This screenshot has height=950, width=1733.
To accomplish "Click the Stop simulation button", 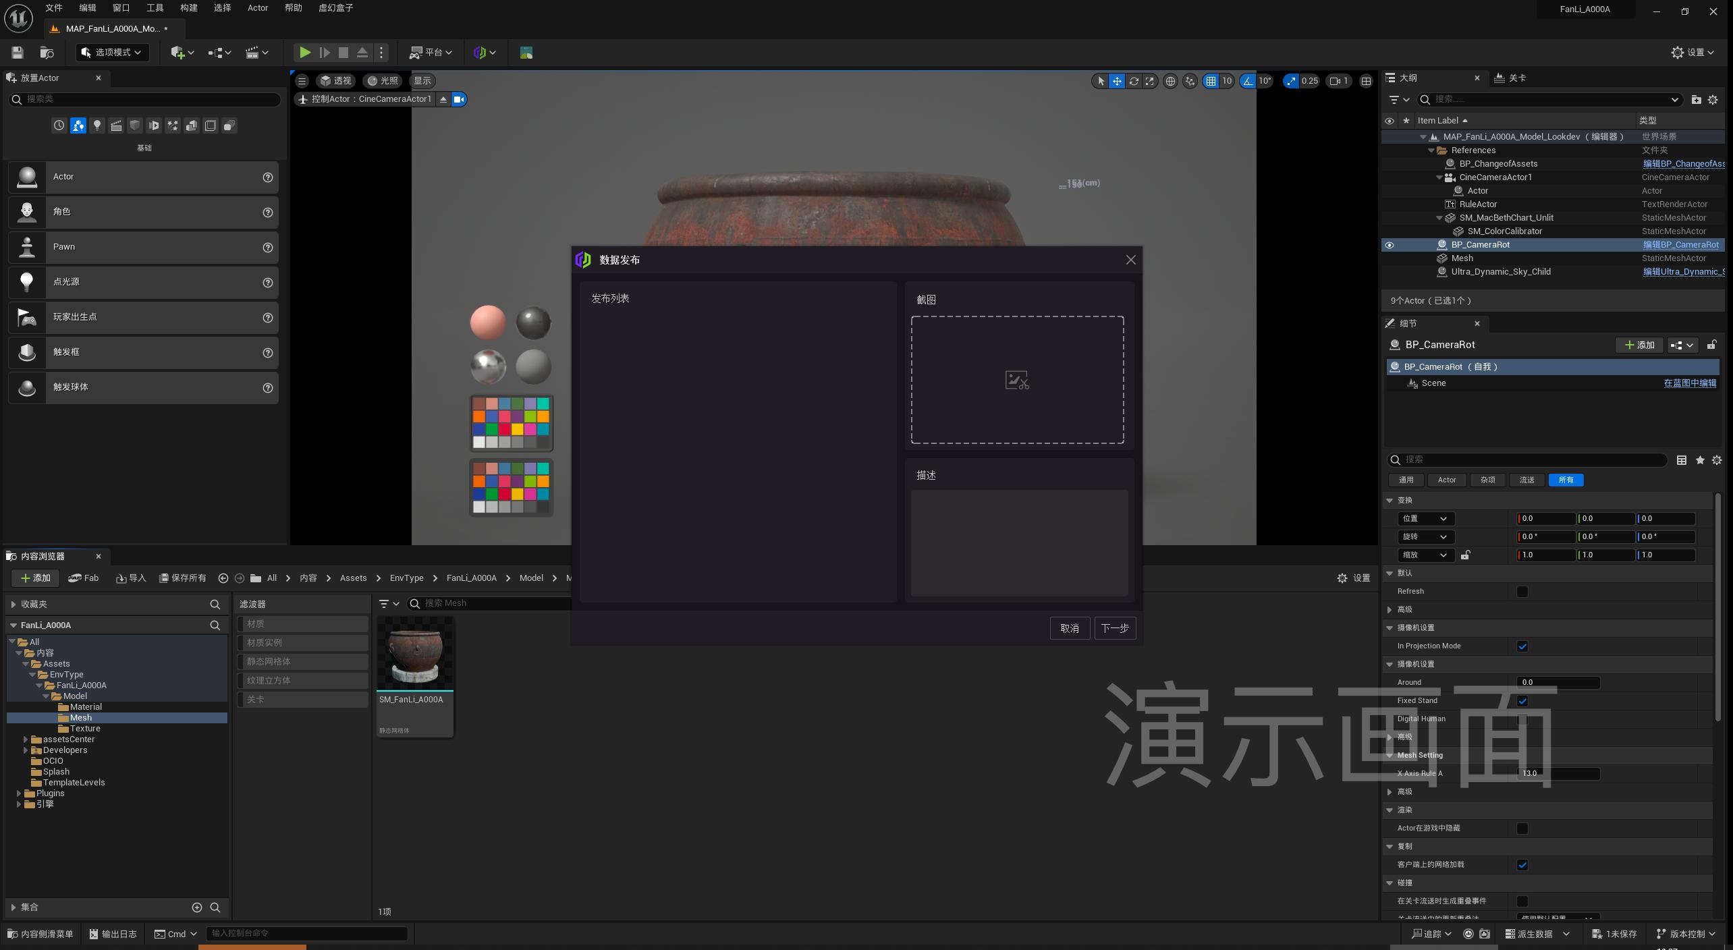I will coord(343,53).
